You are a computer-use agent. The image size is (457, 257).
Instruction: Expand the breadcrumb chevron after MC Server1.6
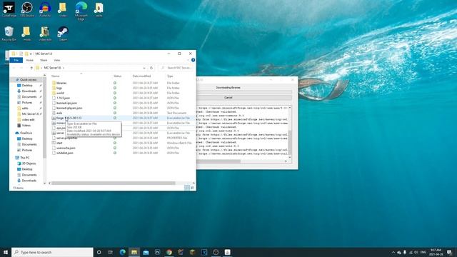(x=64, y=68)
